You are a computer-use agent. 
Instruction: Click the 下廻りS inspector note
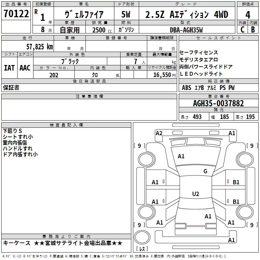point(12,131)
